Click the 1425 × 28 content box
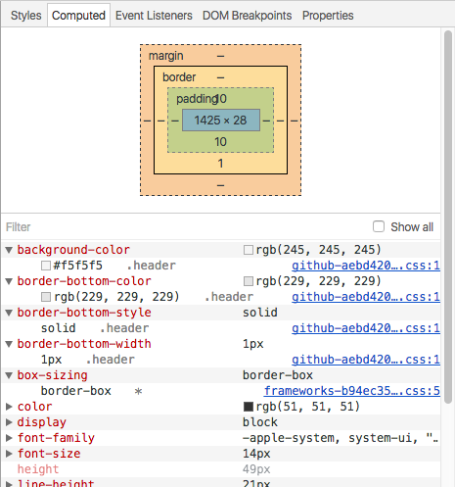 pyautogui.click(x=221, y=121)
